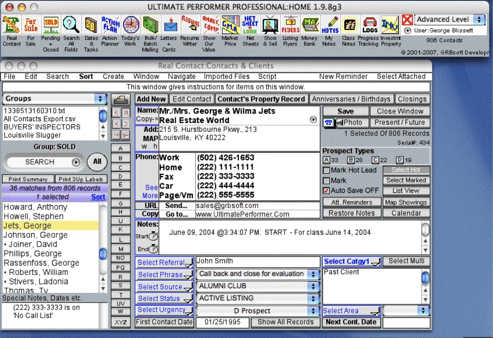Click the printer icon above navigation arrows

[121, 99]
